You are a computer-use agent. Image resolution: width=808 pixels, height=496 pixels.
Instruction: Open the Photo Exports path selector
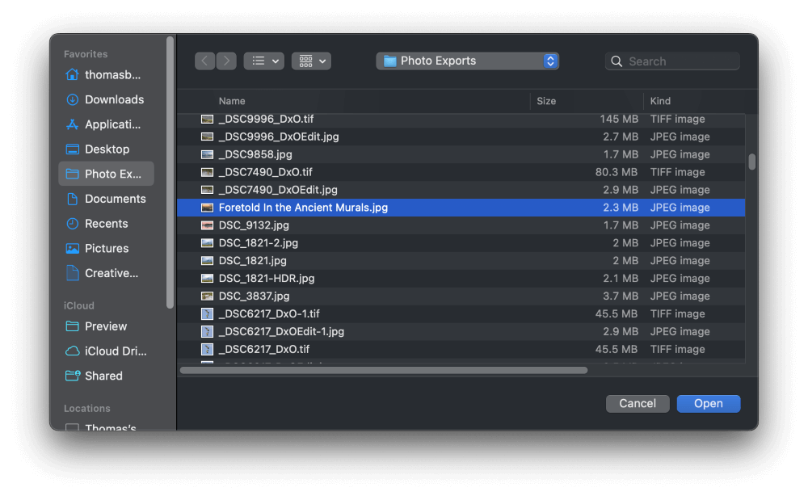point(467,61)
